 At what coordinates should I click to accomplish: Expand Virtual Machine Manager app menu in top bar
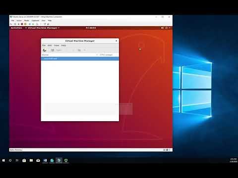42,28
